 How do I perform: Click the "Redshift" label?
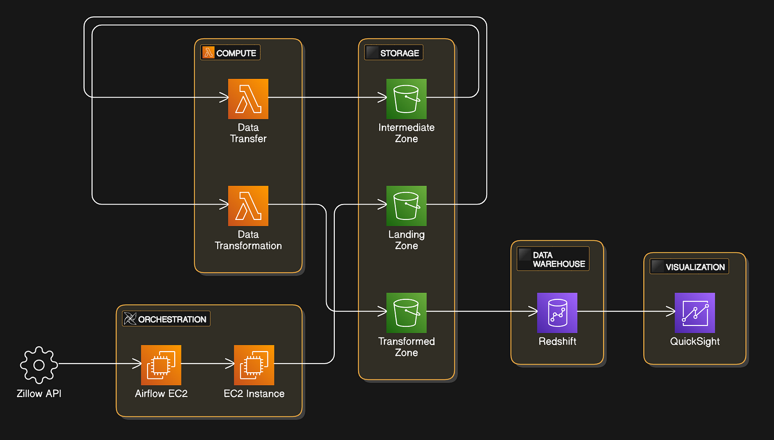[x=557, y=341]
